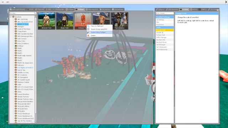Select JJK Spongebob category

pyautogui.click(x=22, y=78)
